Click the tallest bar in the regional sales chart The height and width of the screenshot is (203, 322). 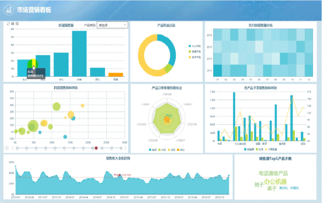point(79,53)
